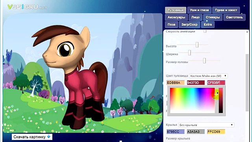
Task: Expand the Крылья dropdown menu
Action: pyautogui.click(x=206, y=125)
